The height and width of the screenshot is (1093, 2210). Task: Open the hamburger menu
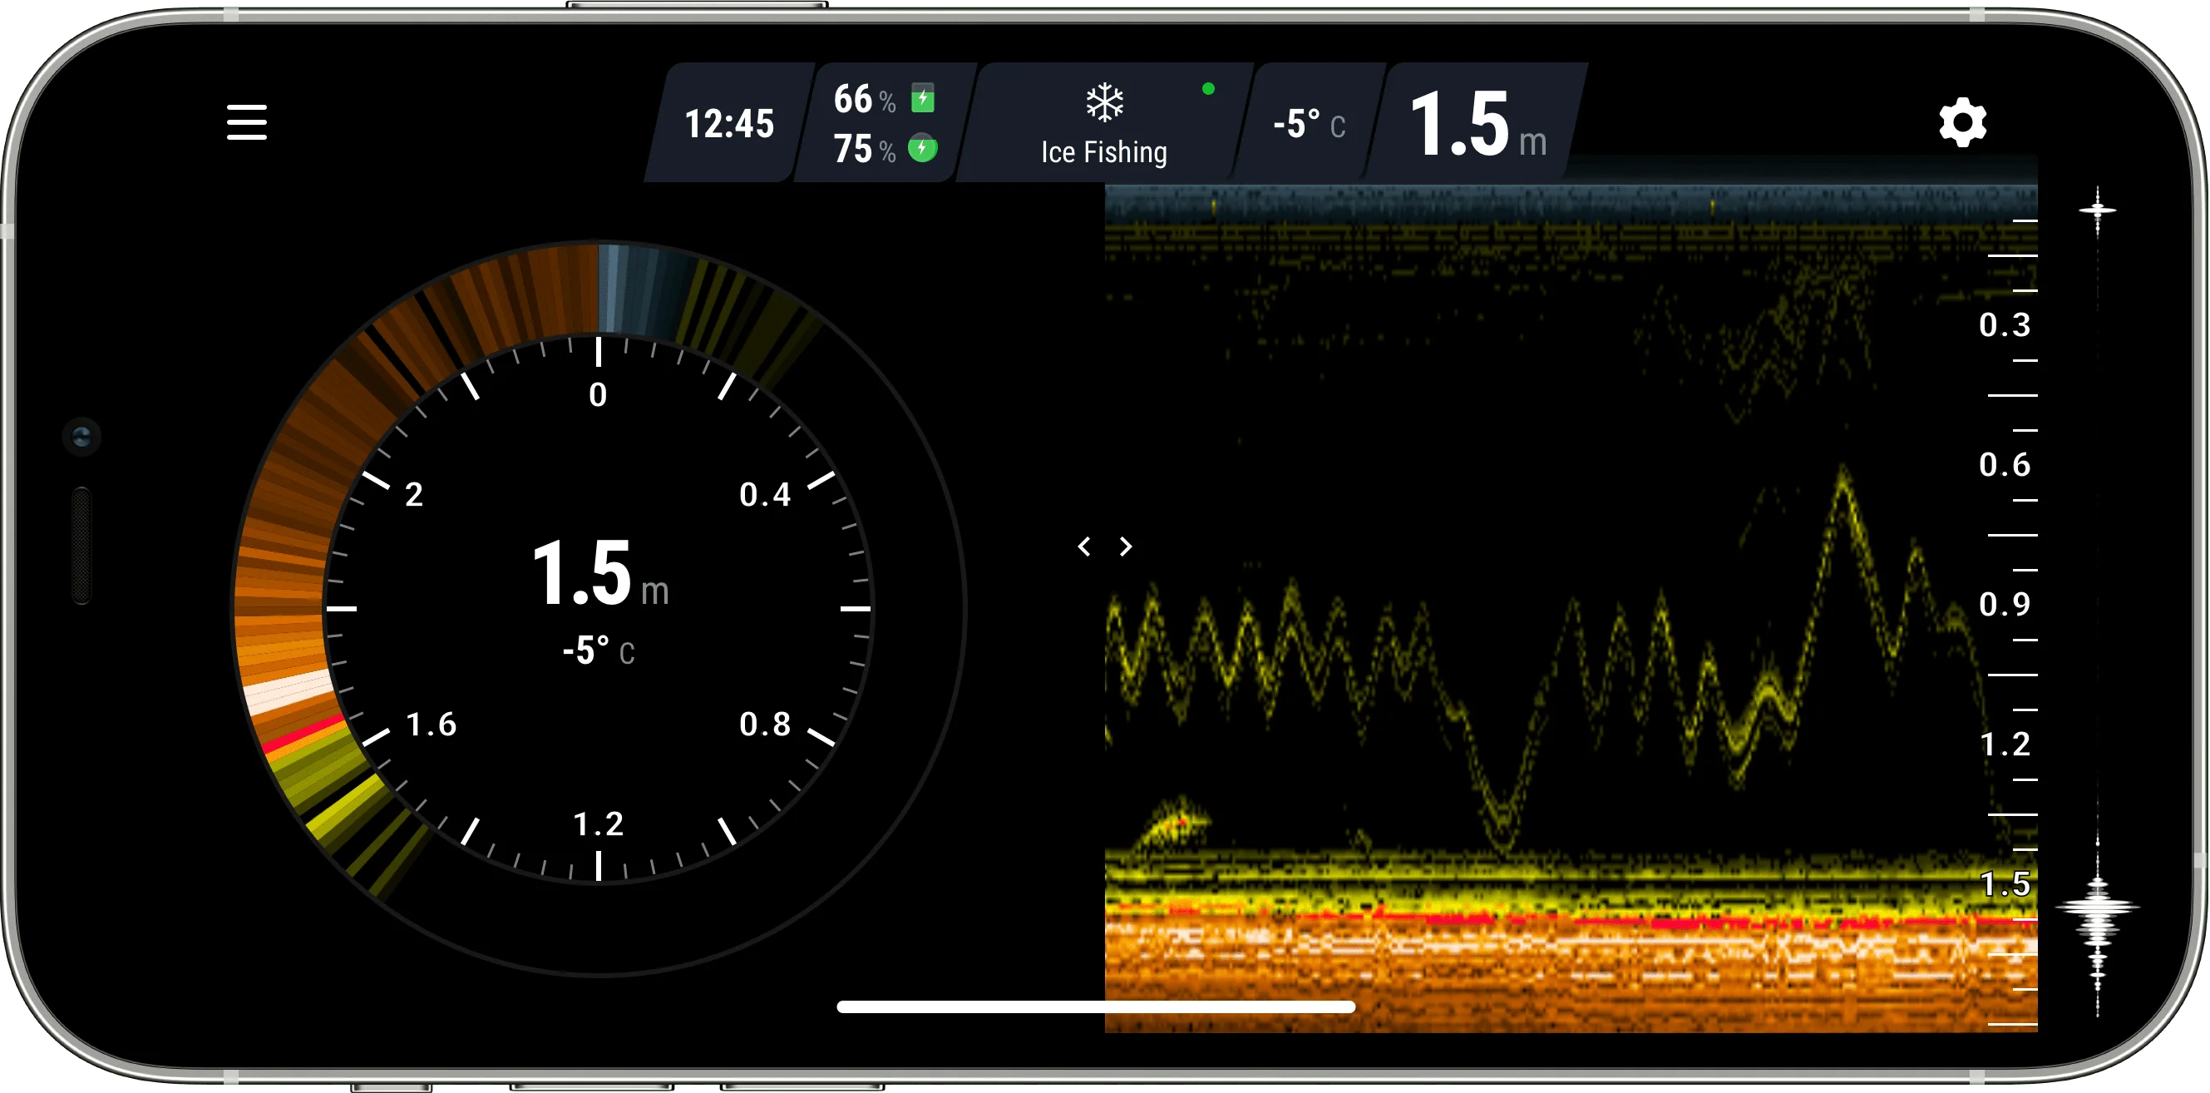click(x=246, y=122)
